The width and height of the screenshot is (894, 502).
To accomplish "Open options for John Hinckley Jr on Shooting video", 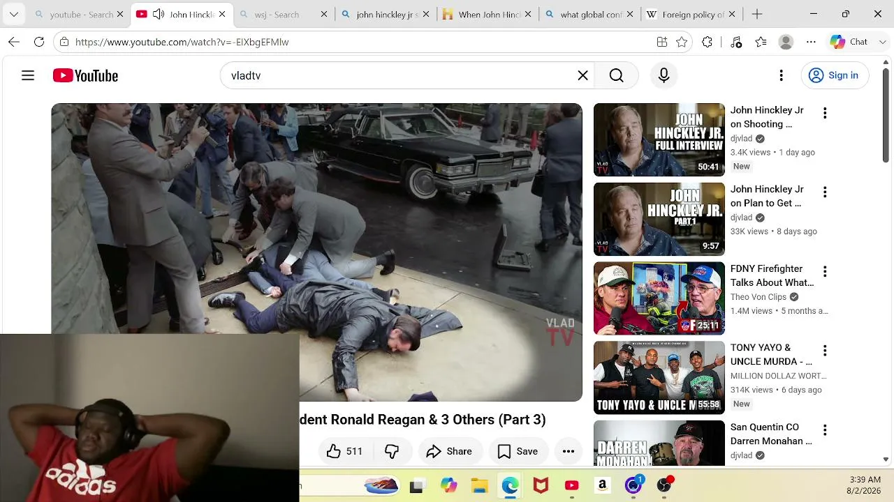I will click(825, 113).
